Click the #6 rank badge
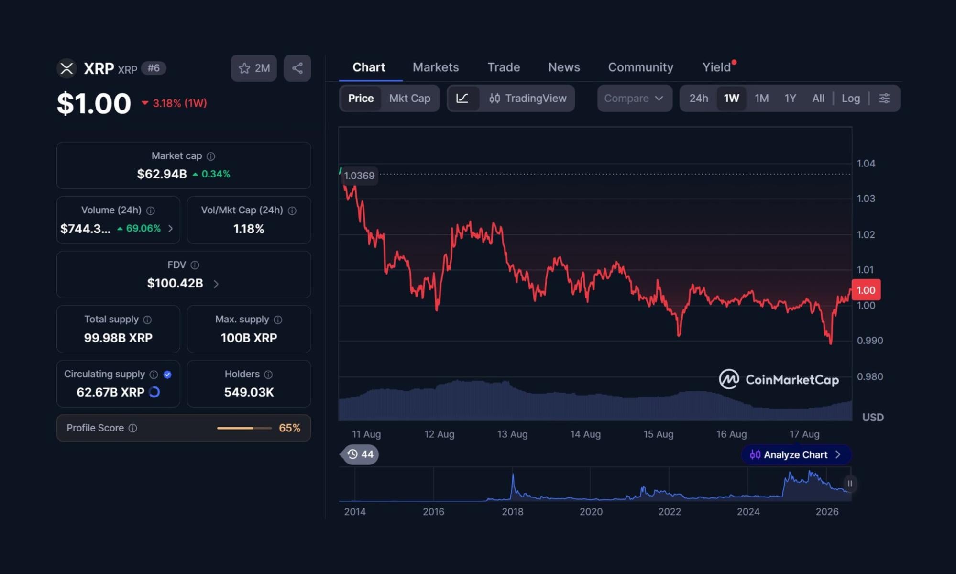The height and width of the screenshot is (574, 956). [154, 68]
